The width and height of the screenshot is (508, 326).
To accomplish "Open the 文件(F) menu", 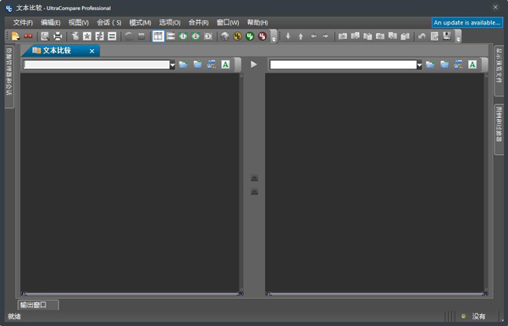I will (23, 22).
